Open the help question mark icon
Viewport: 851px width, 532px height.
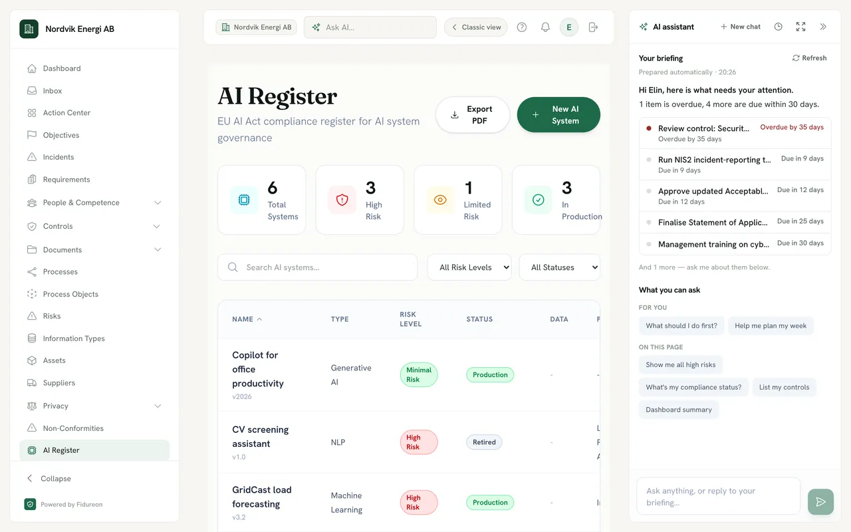522,27
